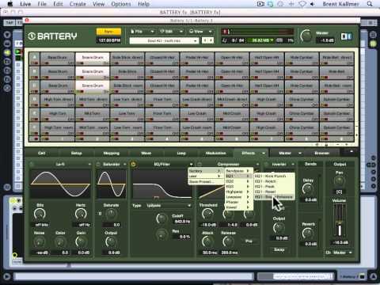Open the Live menu in menu bar
The image size is (380, 285).
25,4
